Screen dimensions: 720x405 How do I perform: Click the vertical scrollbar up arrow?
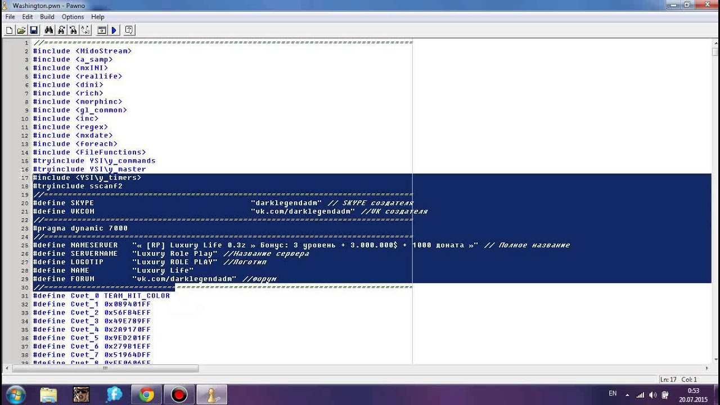click(x=715, y=43)
